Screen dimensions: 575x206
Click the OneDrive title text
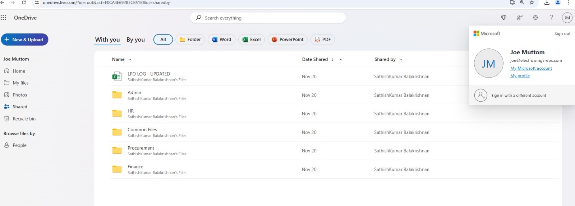pyautogui.click(x=25, y=18)
